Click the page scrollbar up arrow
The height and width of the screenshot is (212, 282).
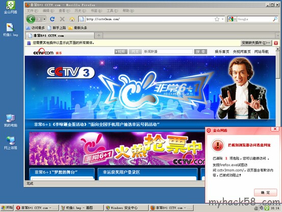pyautogui.click(x=277, y=49)
